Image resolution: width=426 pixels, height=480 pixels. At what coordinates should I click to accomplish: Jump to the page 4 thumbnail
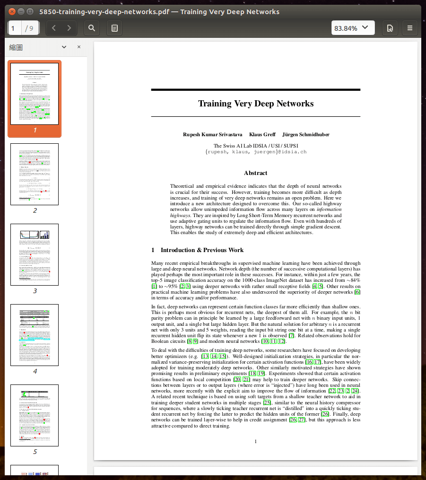[35, 335]
